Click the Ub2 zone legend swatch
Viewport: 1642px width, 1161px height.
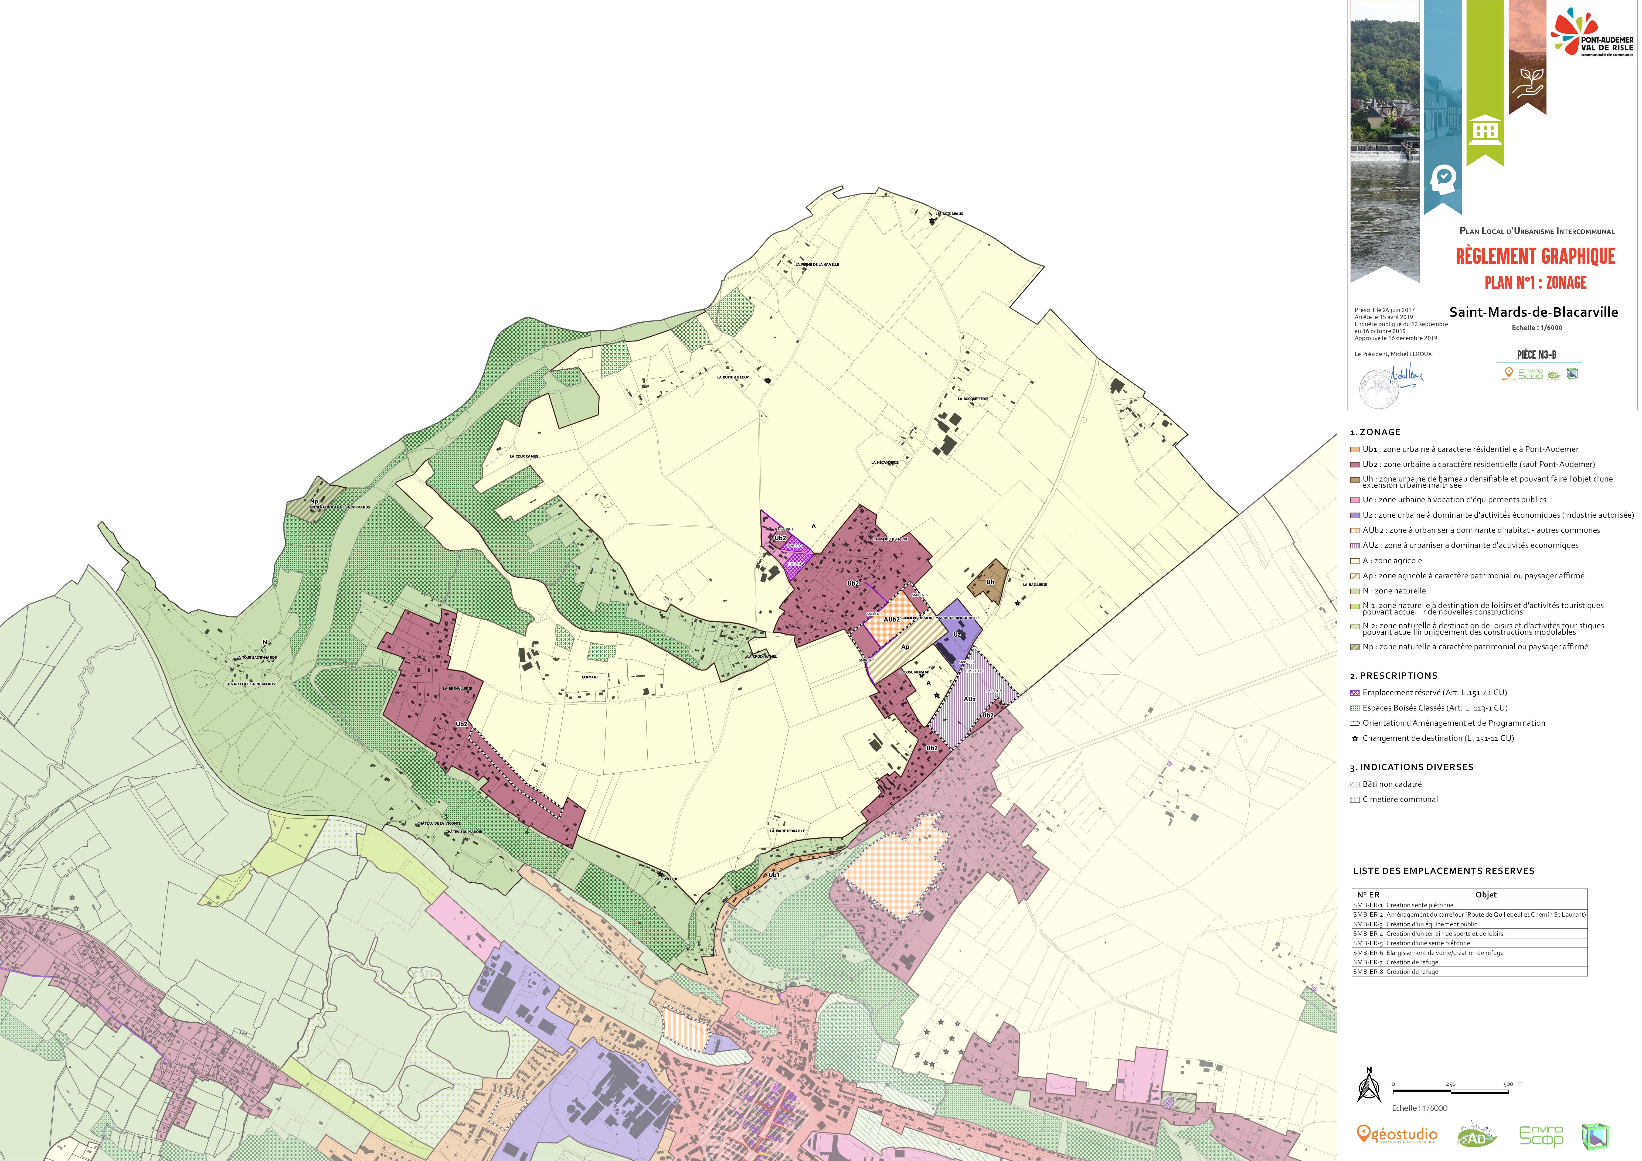(x=1355, y=465)
